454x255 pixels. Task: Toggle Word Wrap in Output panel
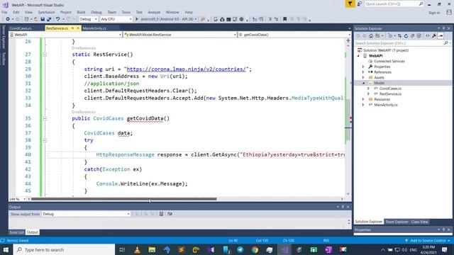pos(170,214)
